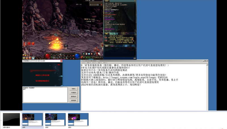The image size is (227, 129).
Task: Select the 龙息2 thumbnail
Action: point(55,119)
